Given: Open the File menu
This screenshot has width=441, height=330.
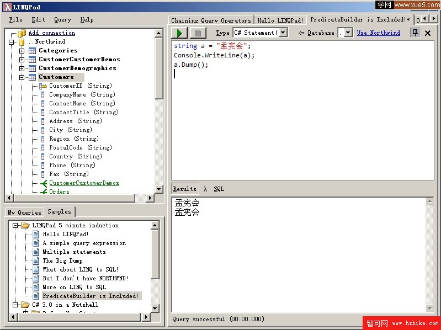Looking at the screenshot, I should click(16, 20).
